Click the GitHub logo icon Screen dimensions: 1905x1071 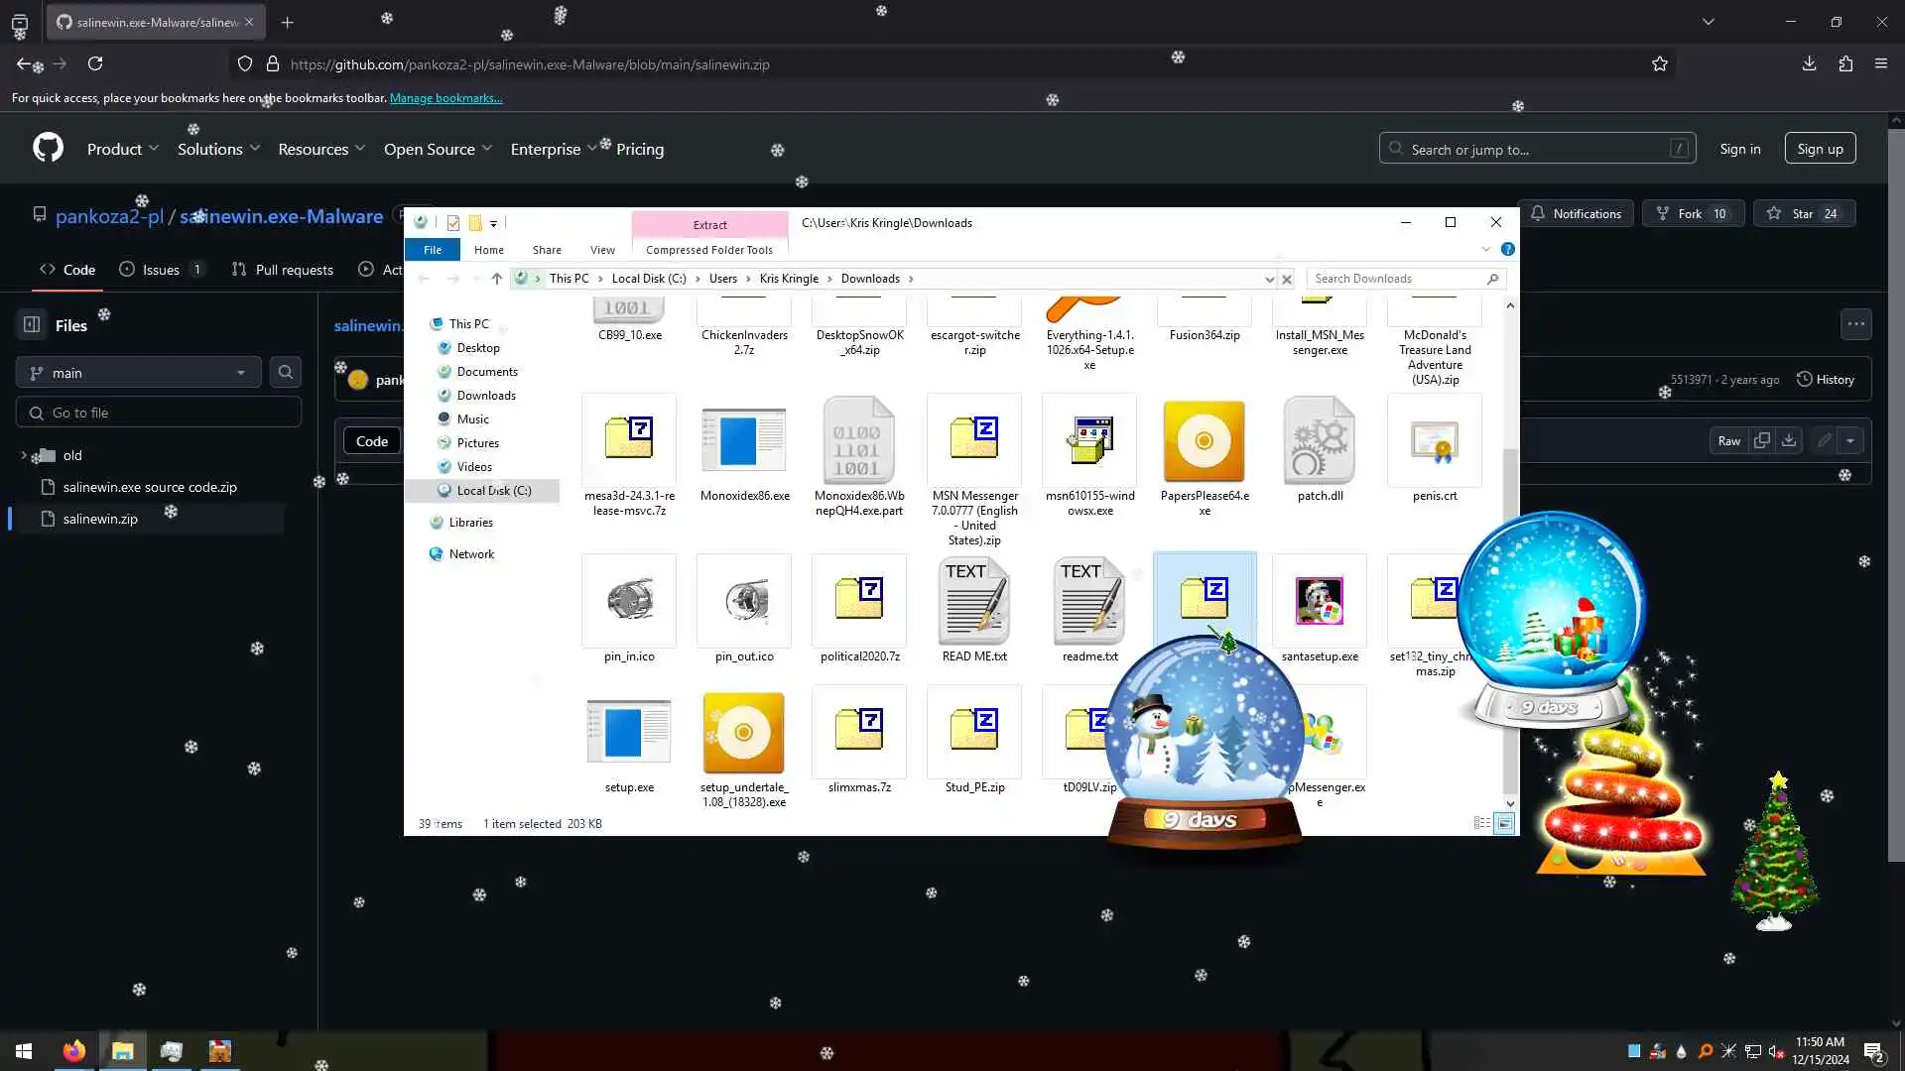(48, 149)
